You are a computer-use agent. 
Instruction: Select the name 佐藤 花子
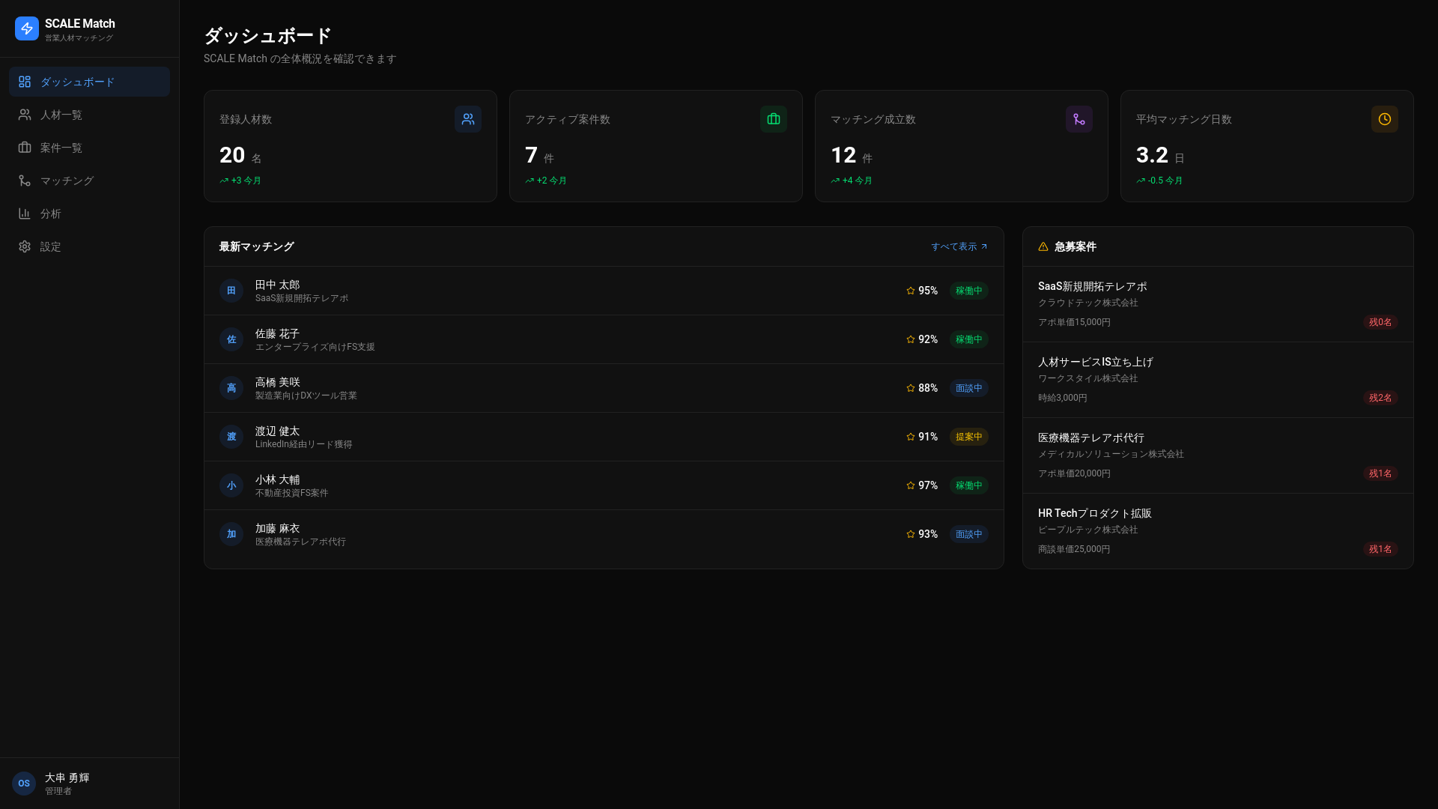pos(277,333)
